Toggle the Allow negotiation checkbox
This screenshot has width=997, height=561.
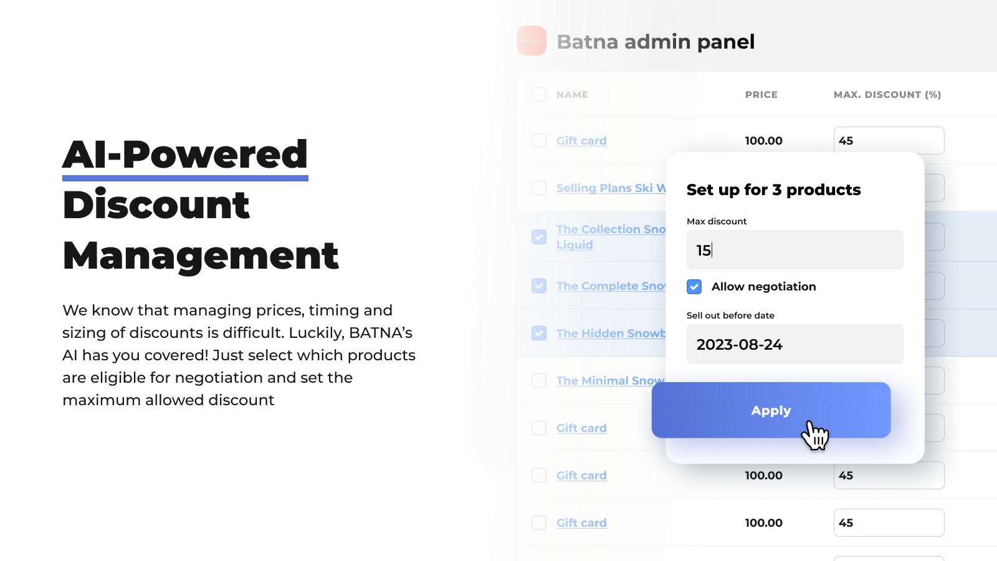click(694, 287)
